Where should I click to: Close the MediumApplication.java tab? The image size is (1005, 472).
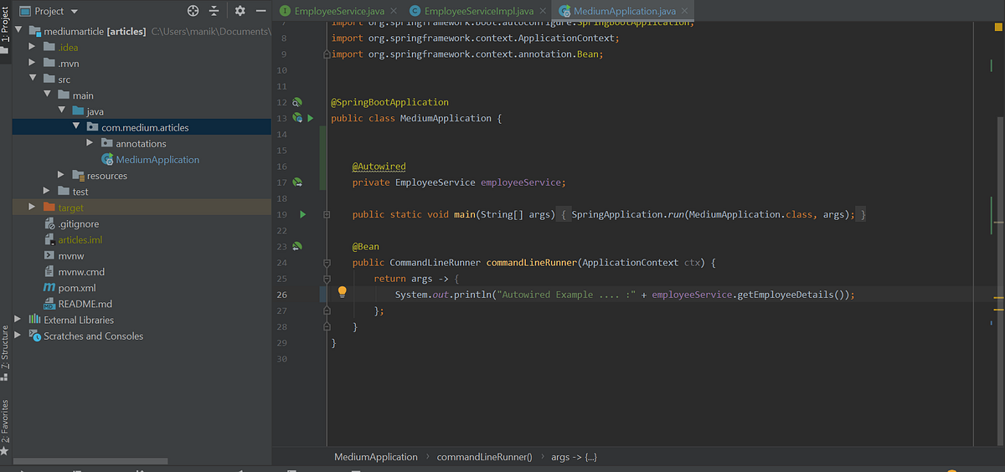pos(686,12)
